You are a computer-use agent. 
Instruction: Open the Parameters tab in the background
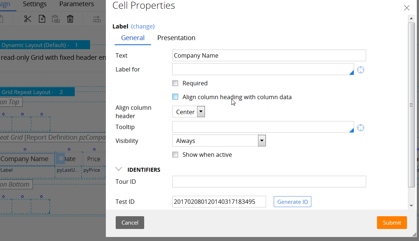click(77, 4)
